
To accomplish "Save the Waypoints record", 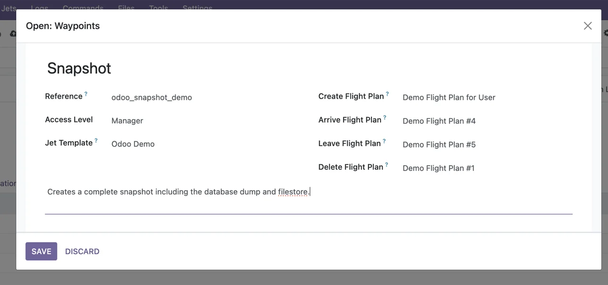I will 41,251.
